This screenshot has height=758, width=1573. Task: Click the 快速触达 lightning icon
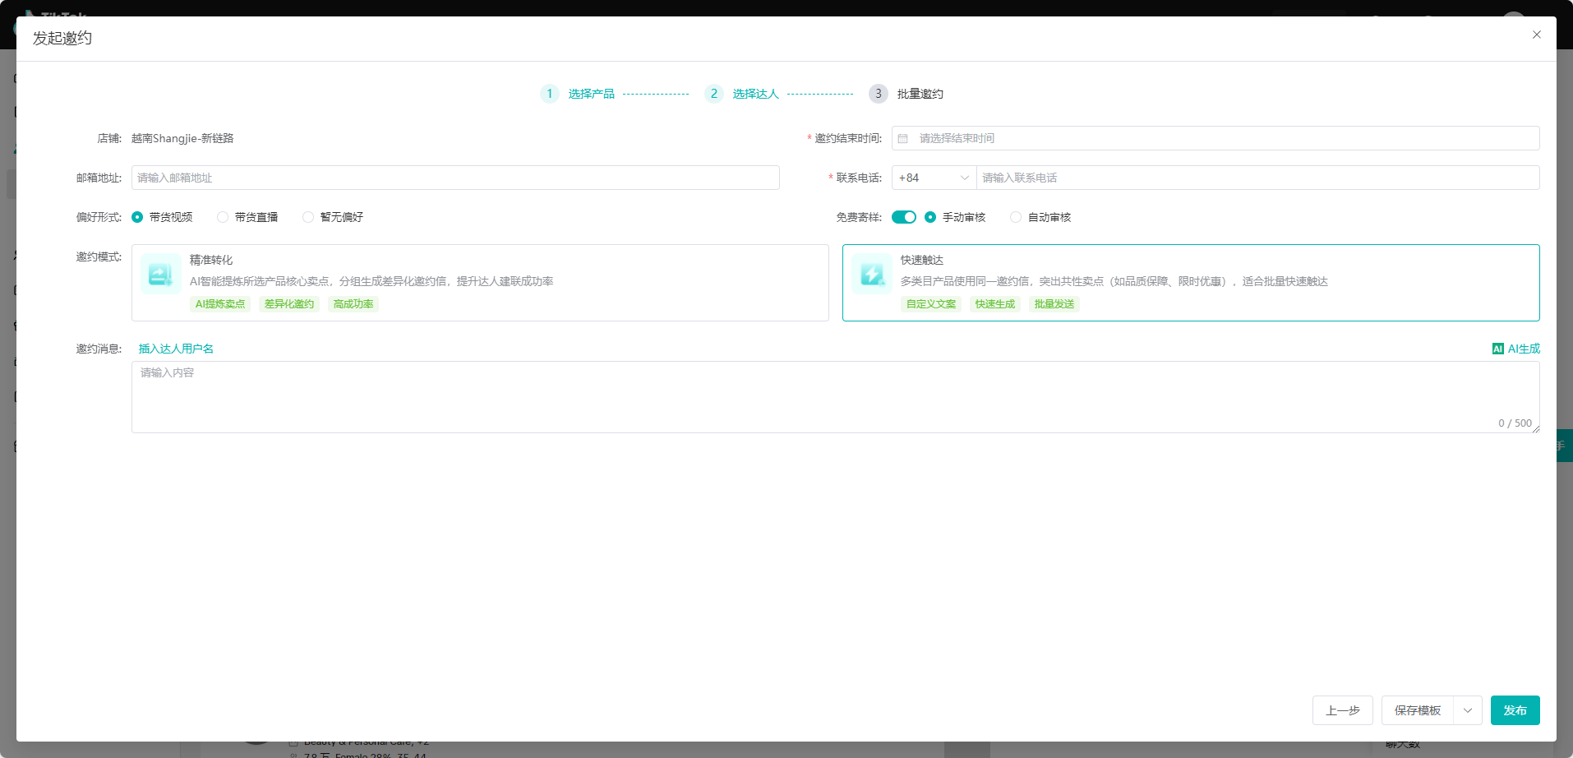point(871,274)
